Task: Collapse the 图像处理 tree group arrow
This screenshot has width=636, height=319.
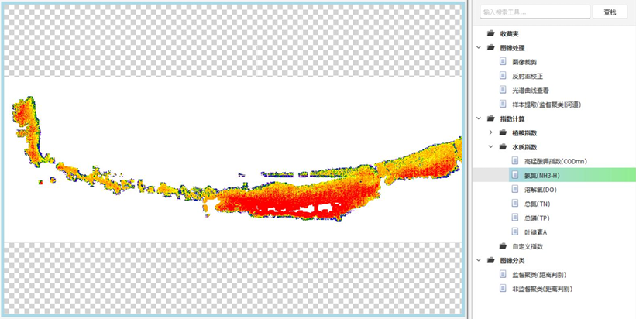Action: (x=479, y=48)
